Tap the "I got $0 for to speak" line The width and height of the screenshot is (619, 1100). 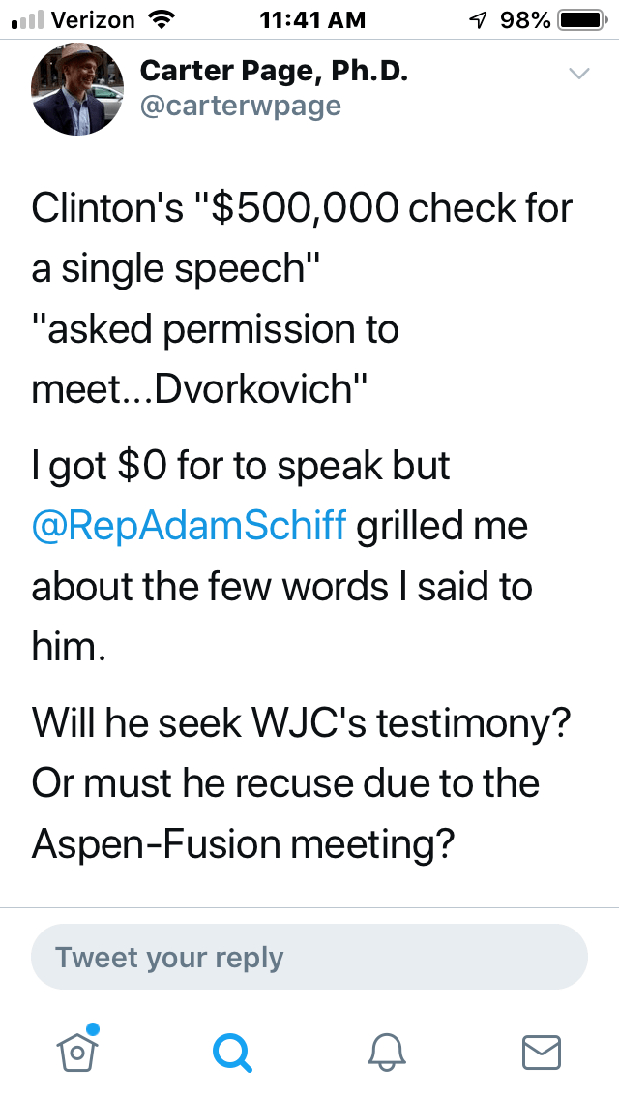click(242, 466)
